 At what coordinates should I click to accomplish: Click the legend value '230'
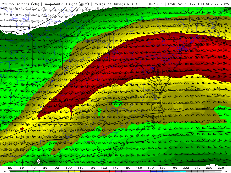click(x=221, y=168)
